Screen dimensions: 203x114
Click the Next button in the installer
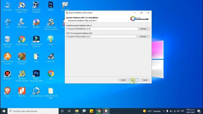click(x=134, y=80)
